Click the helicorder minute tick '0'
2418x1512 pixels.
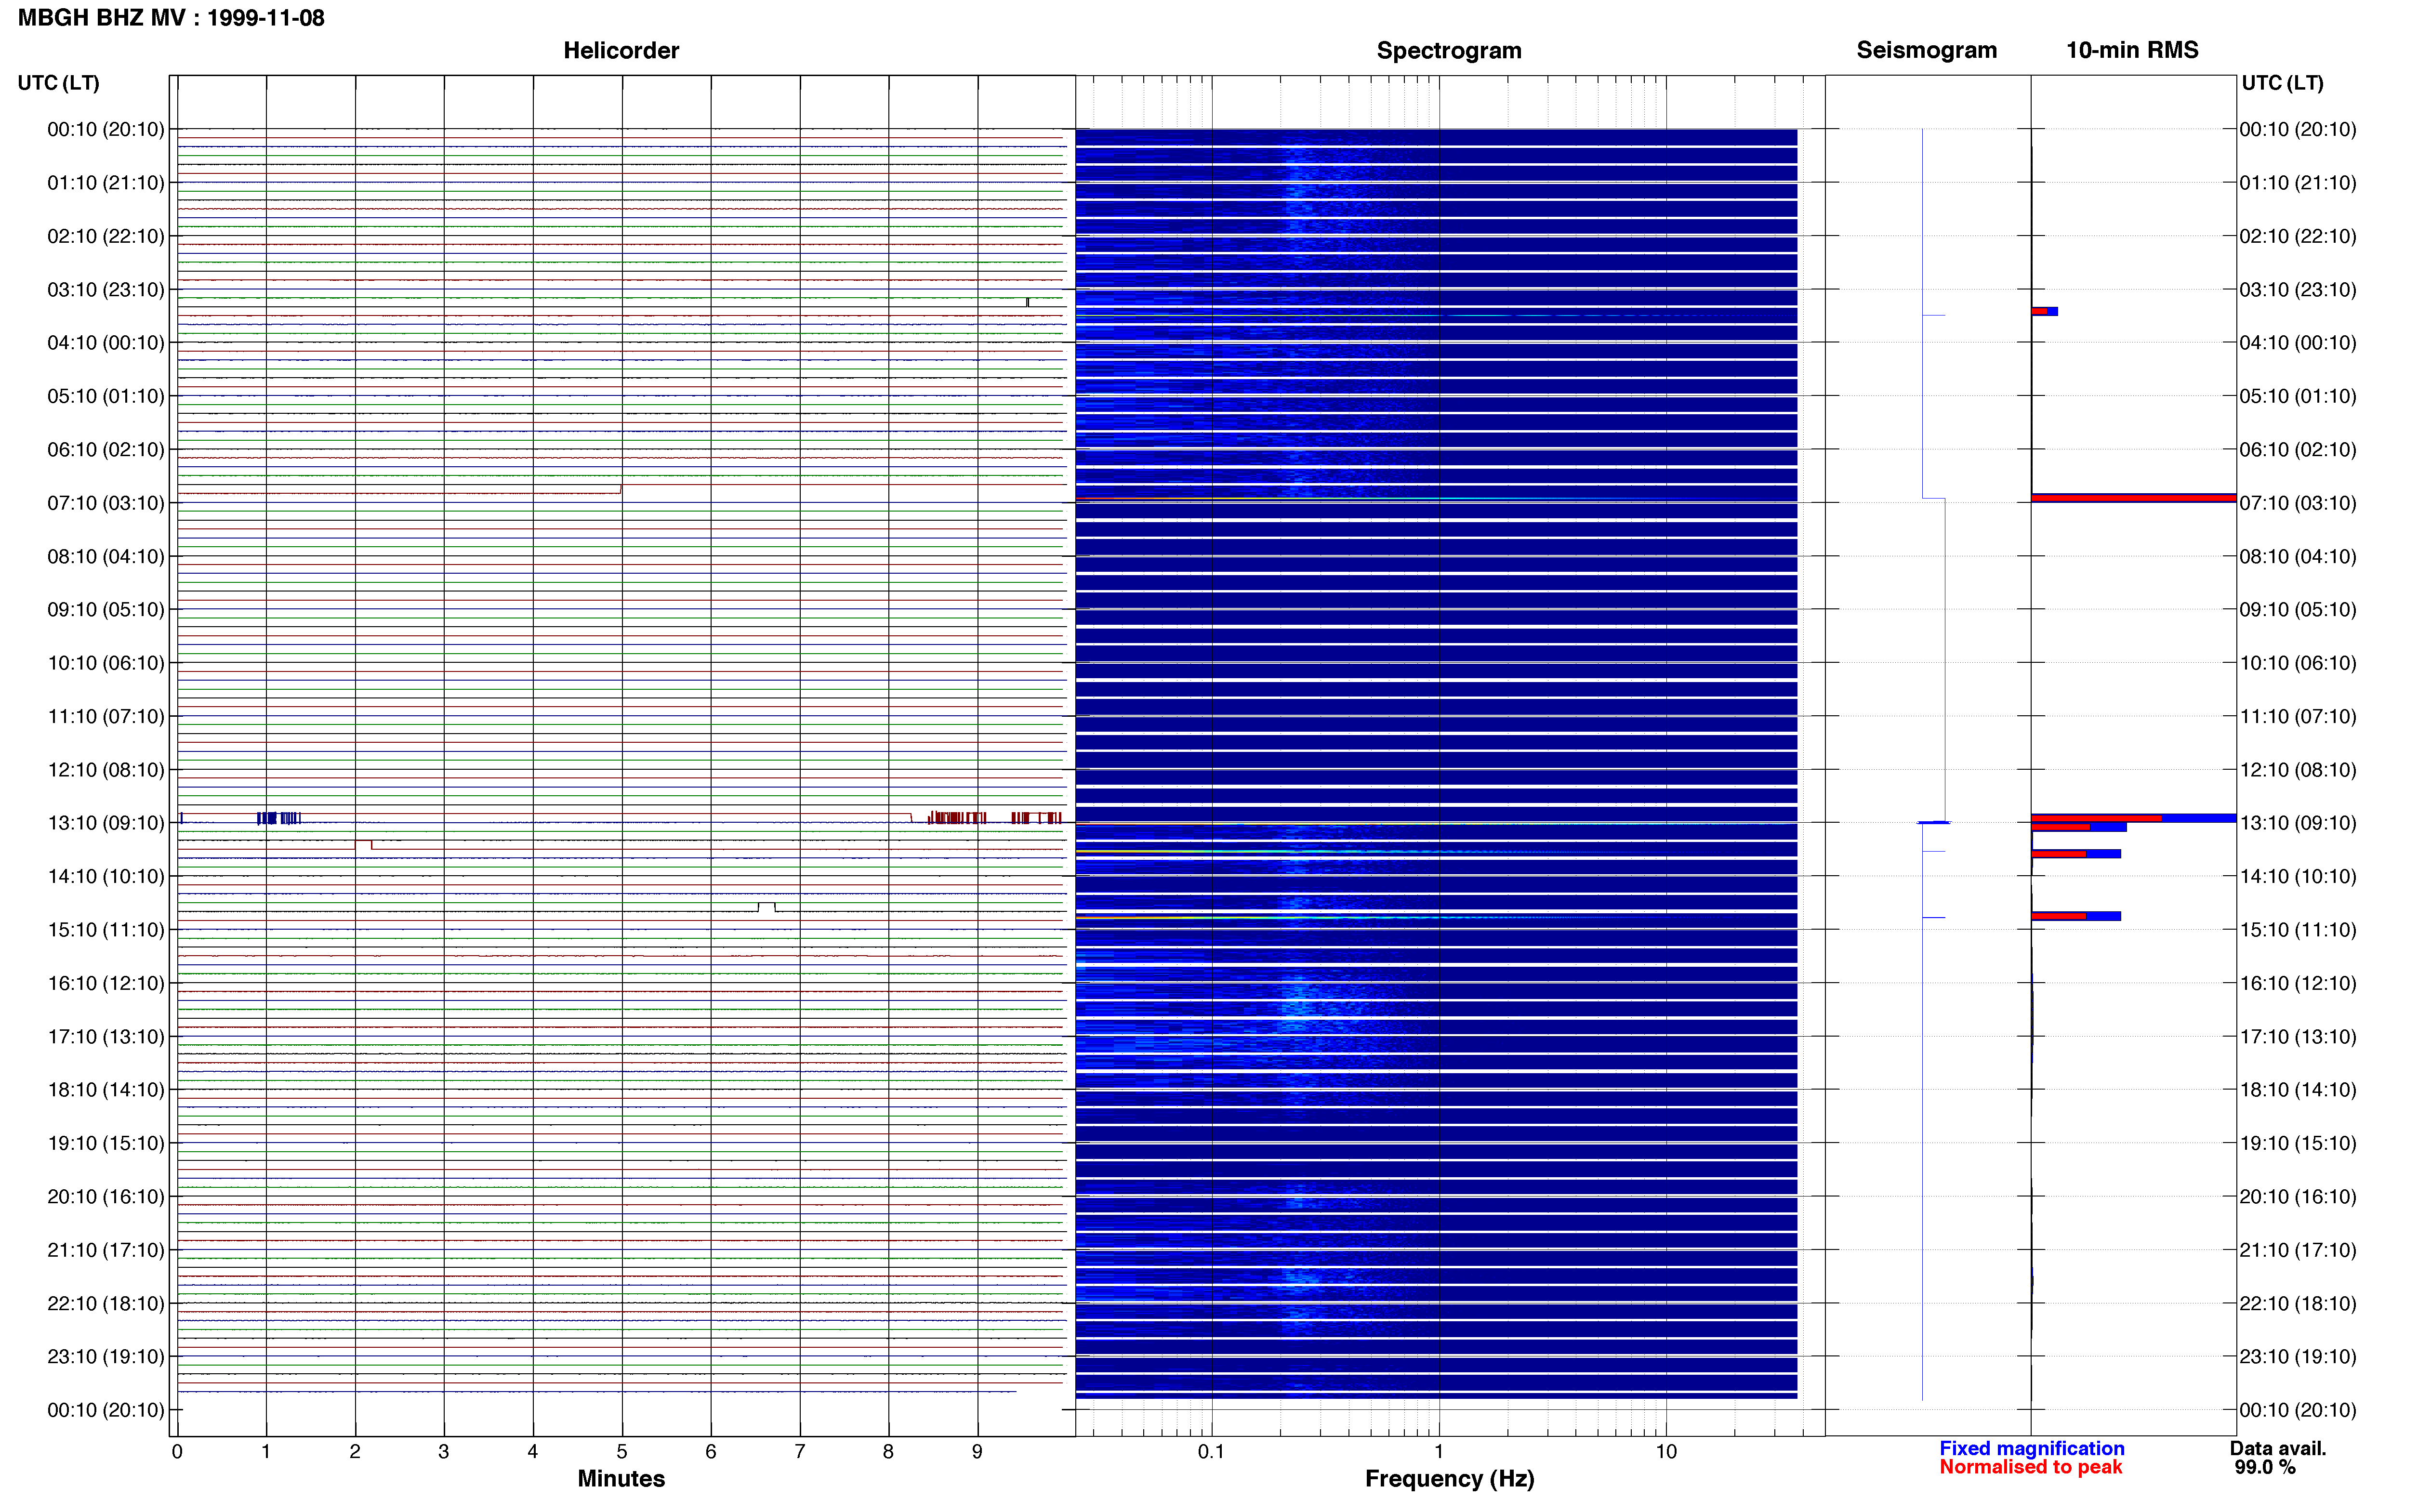177,1451
